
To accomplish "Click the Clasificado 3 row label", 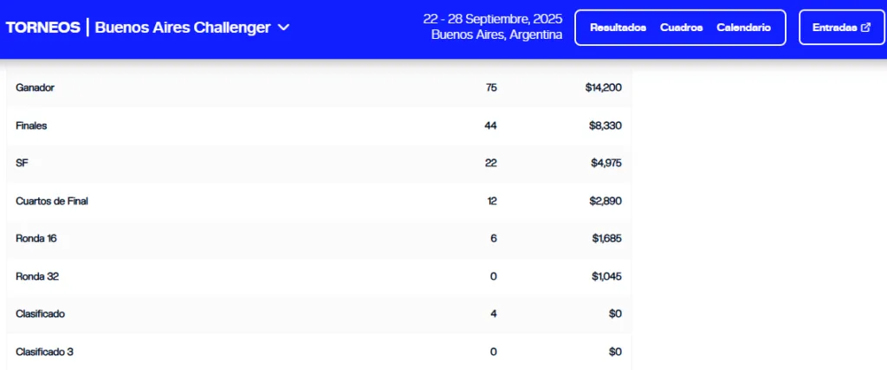I will coord(44,352).
